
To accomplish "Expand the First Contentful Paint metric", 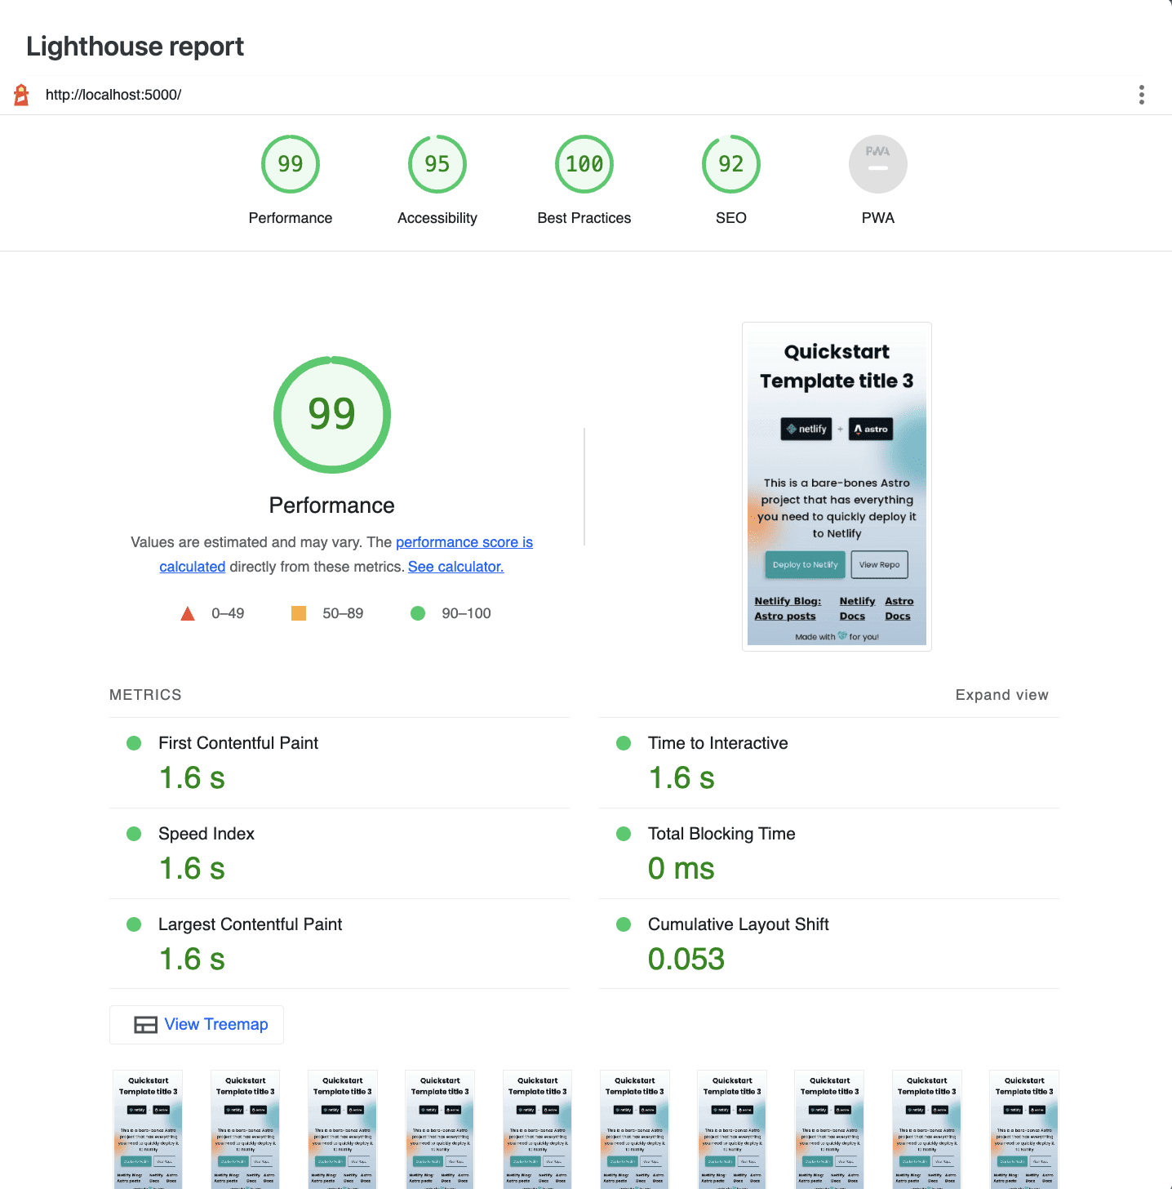I will coord(238,743).
